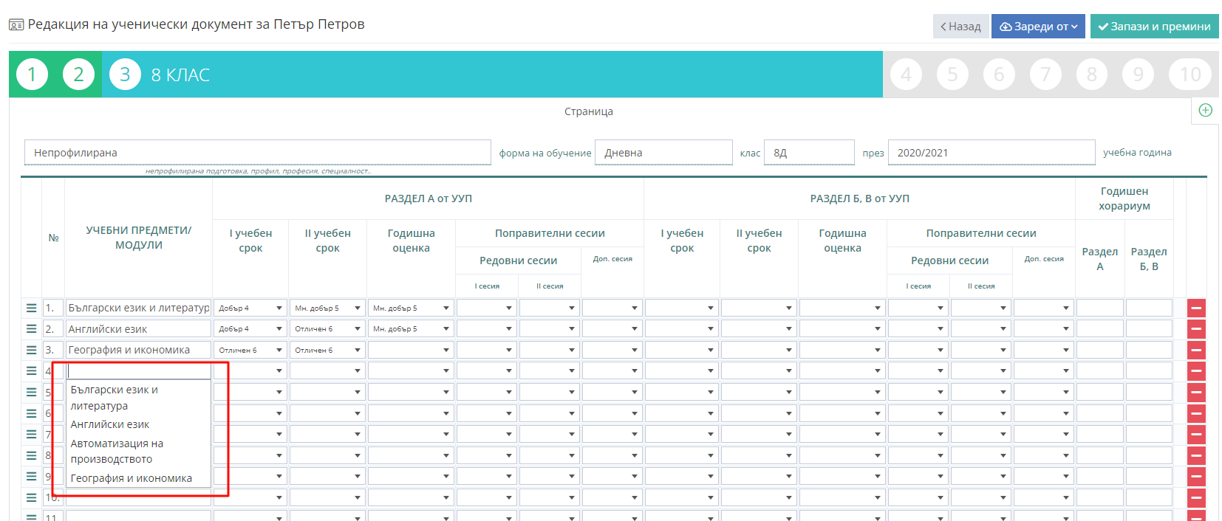
Task: Click reorder handle next to Английски език
Action: [x=31, y=328]
